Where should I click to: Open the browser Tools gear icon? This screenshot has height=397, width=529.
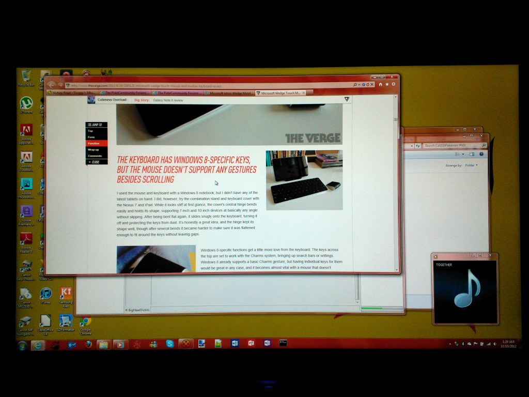pyautogui.click(x=393, y=84)
